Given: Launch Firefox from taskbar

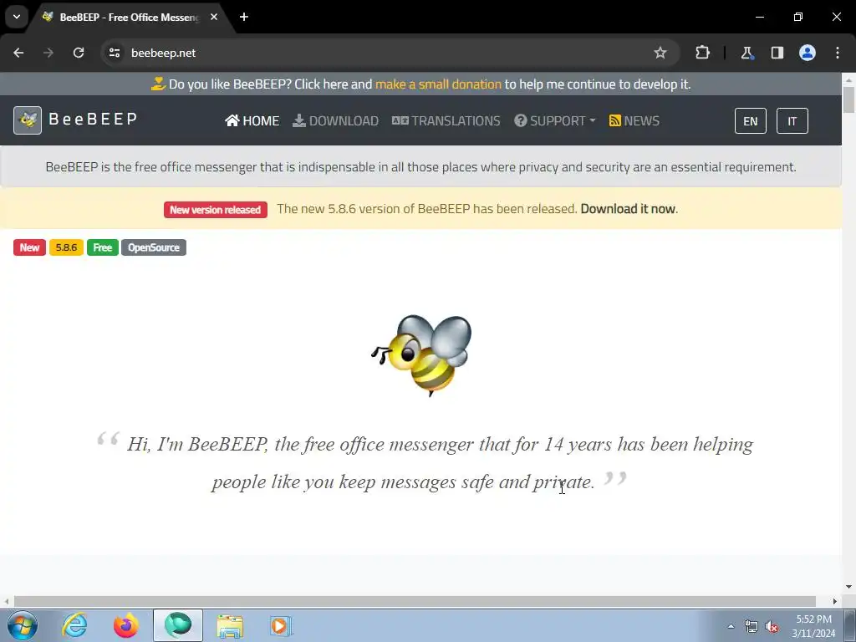Looking at the screenshot, I should click(126, 625).
